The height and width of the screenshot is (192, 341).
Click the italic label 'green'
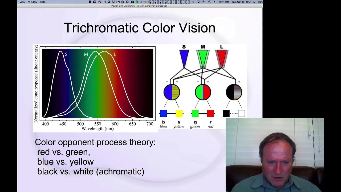click(x=195, y=127)
